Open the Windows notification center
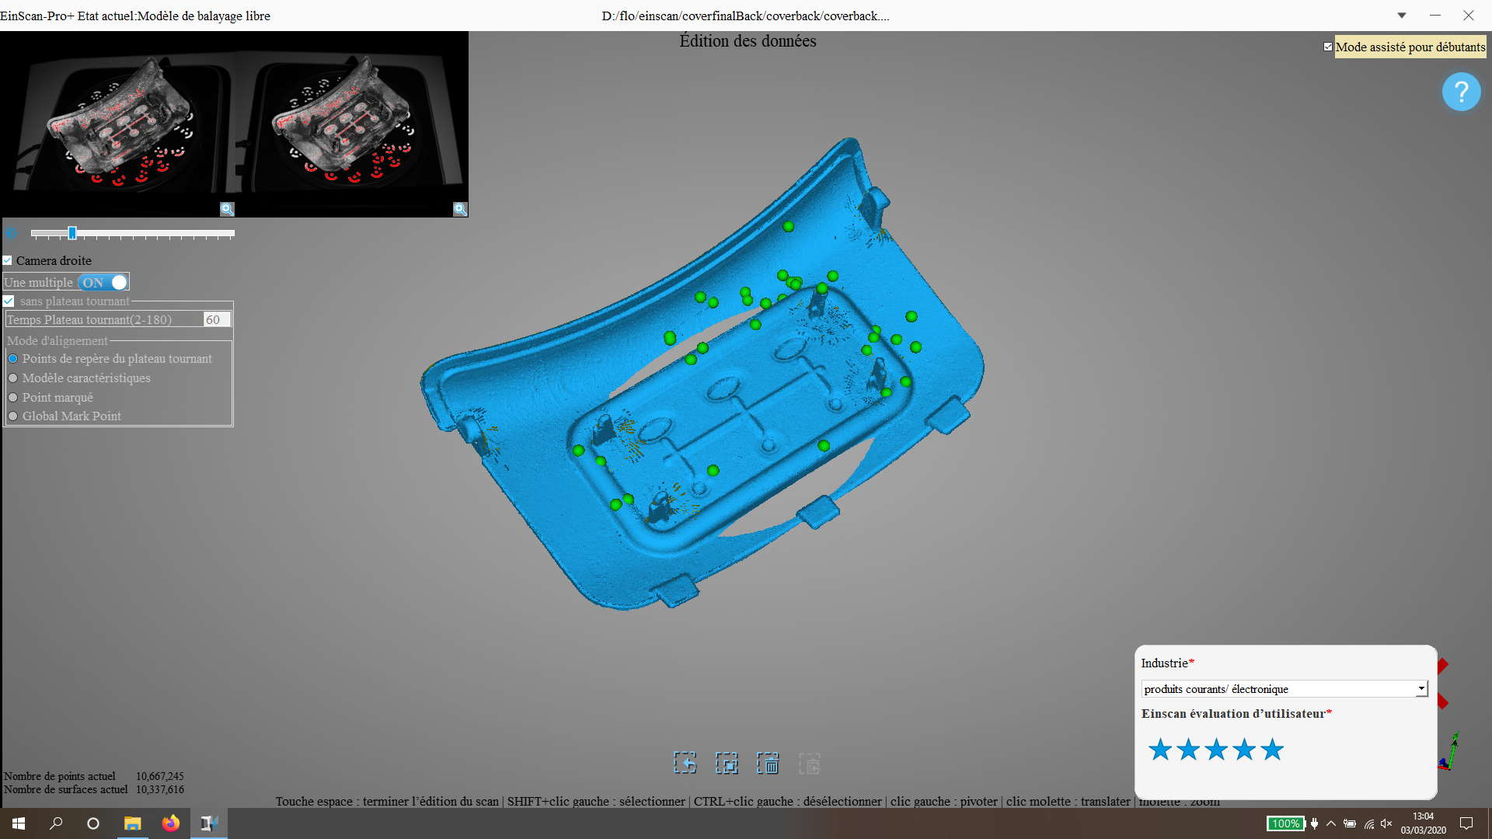 coord(1466,823)
